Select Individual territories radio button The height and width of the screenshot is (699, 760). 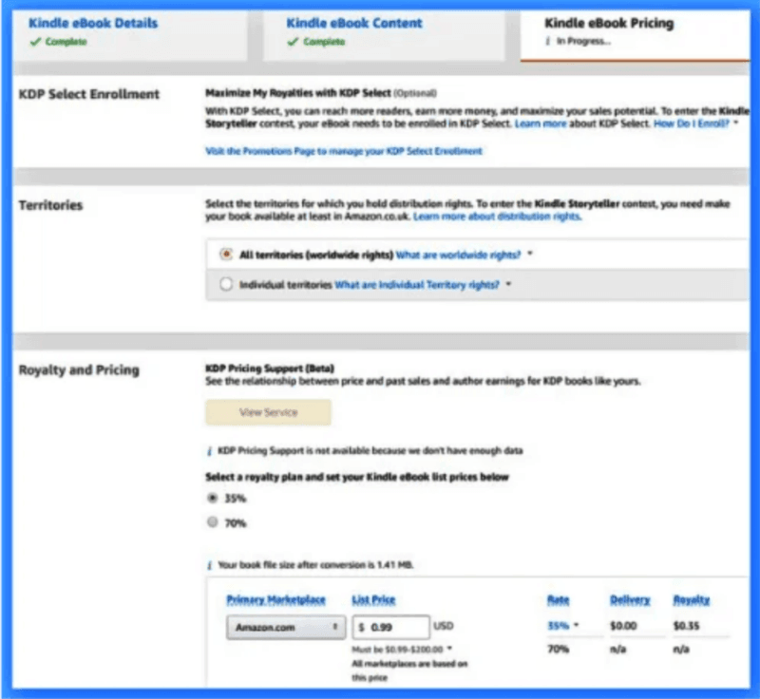tap(225, 284)
